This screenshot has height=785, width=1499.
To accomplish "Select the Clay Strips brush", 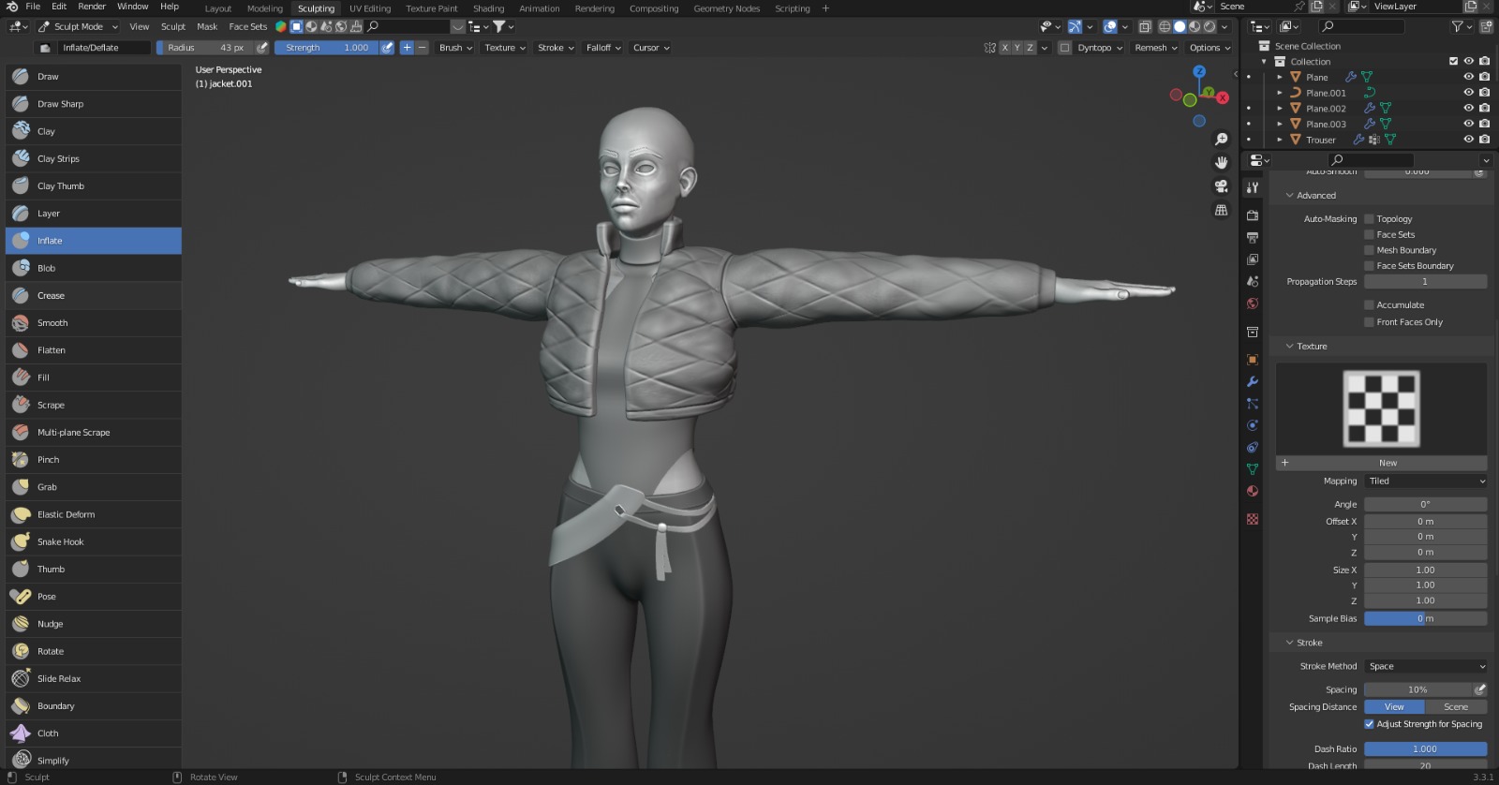I will click(x=94, y=158).
